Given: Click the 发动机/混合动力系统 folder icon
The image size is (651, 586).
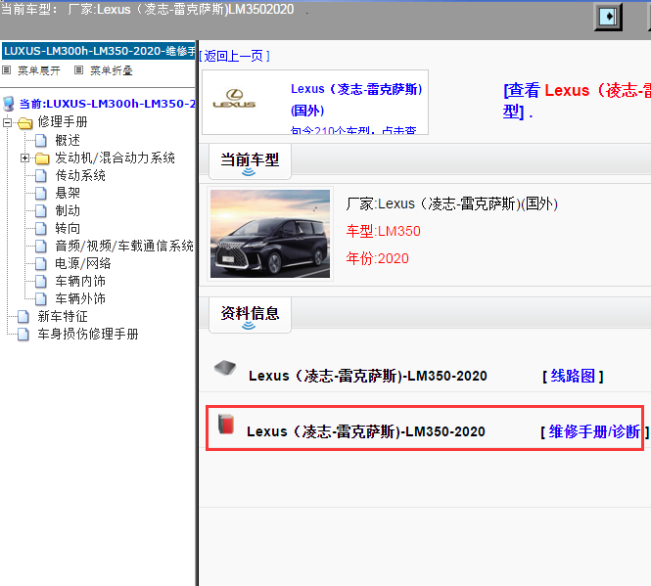Looking at the screenshot, I should [x=42, y=158].
